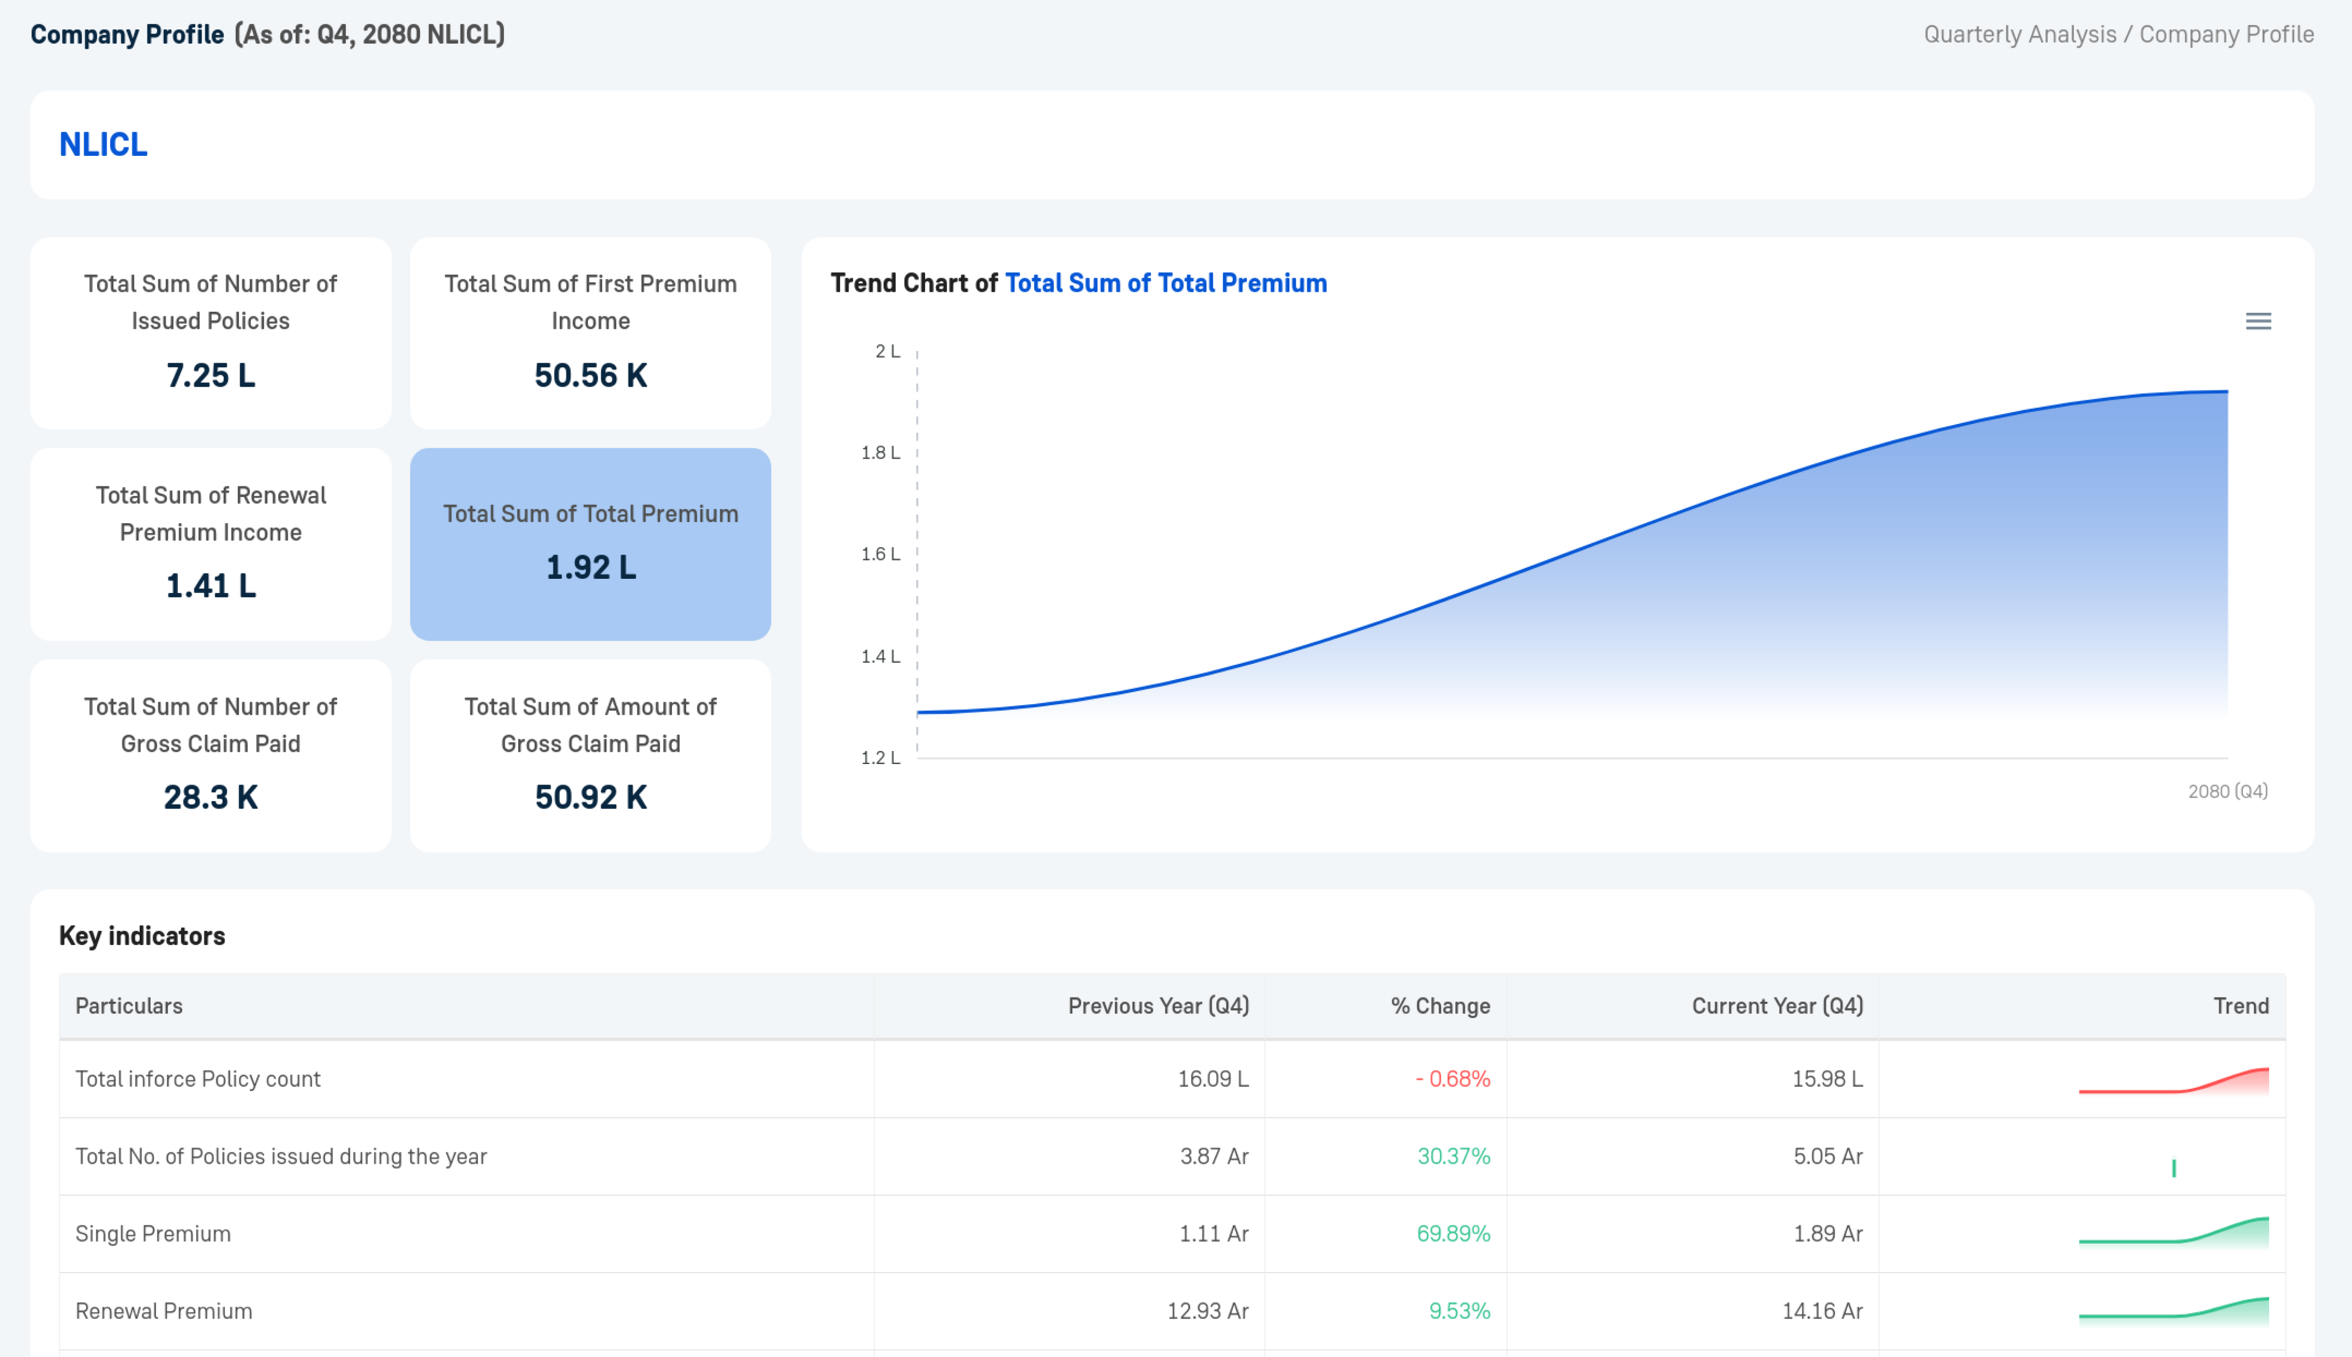The image size is (2352, 1357).
Task: Click the Trend column header
Action: point(2240,1005)
